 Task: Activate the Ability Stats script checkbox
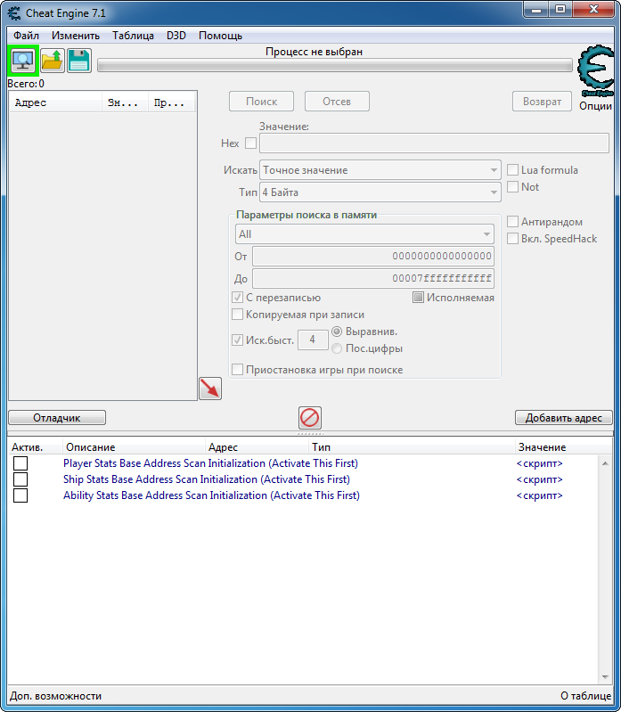[20, 495]
